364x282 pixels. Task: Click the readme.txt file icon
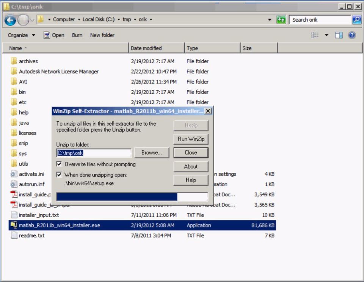pos(14,235)
